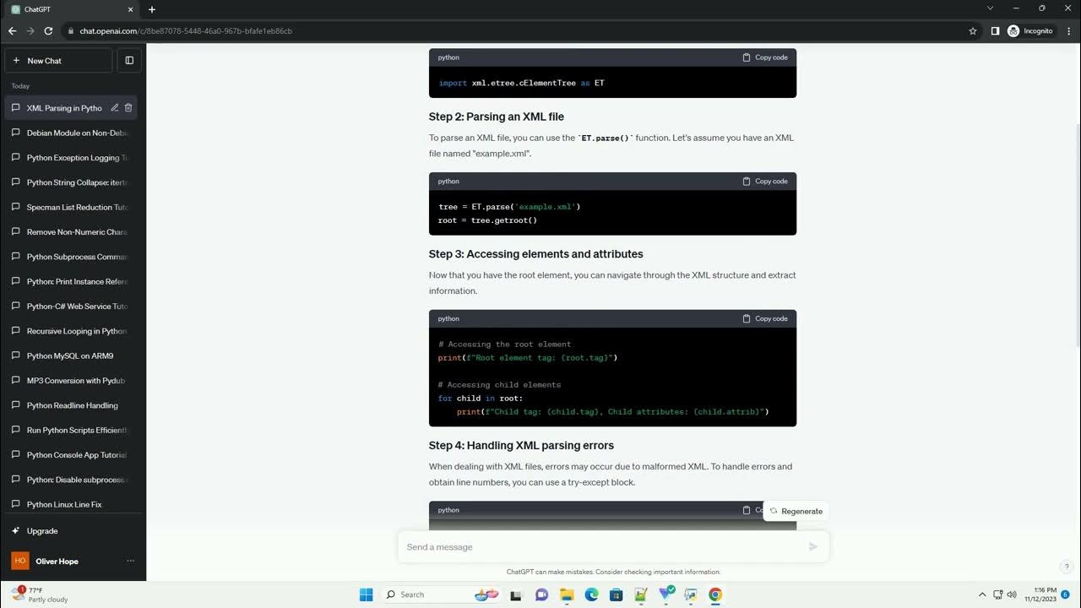Open Google Chrome taskbar icon
This screenshot has height=608, width=1081.
point(715,594)
